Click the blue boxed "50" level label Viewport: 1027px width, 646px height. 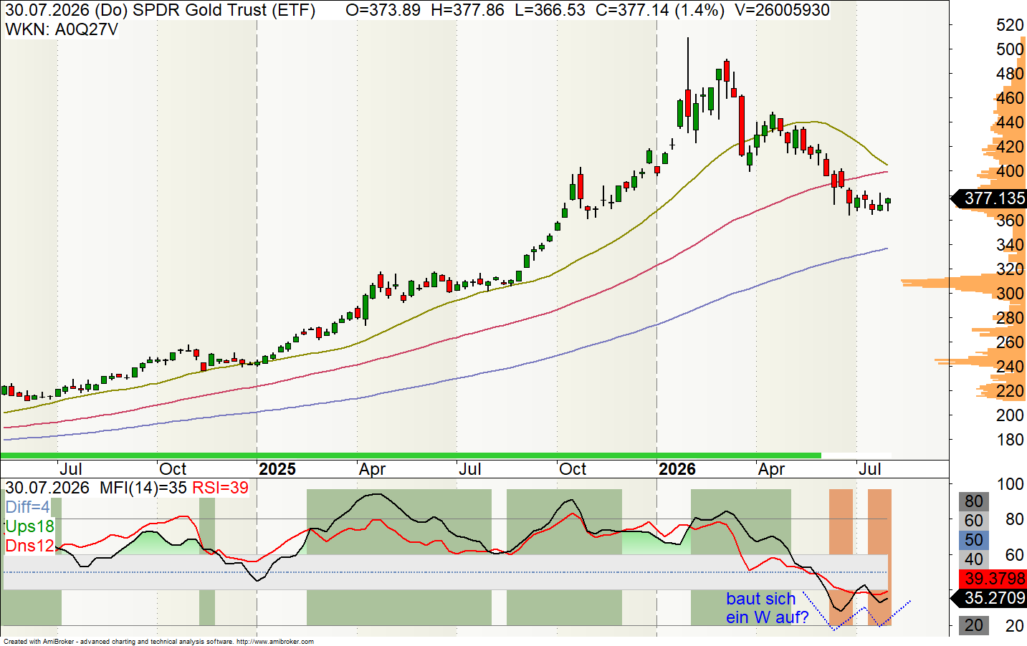(973, 540)
